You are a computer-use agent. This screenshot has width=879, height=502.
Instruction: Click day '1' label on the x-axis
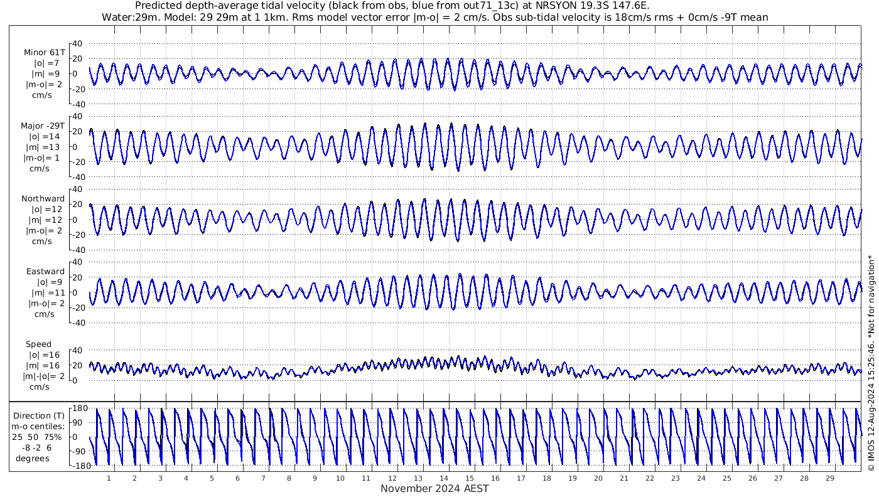[x=109, y=478]
